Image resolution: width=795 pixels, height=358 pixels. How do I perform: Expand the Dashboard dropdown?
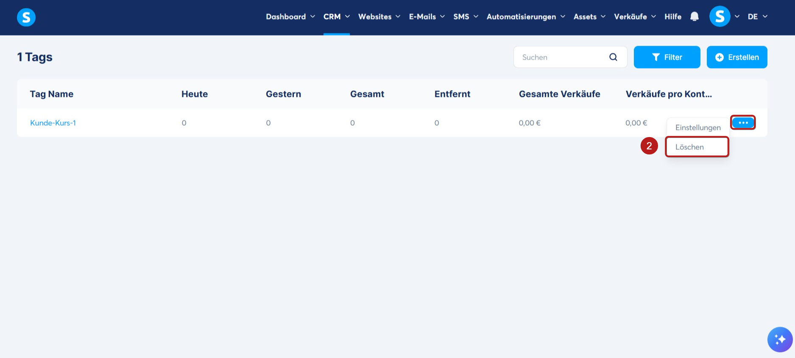tap(290, 17)
